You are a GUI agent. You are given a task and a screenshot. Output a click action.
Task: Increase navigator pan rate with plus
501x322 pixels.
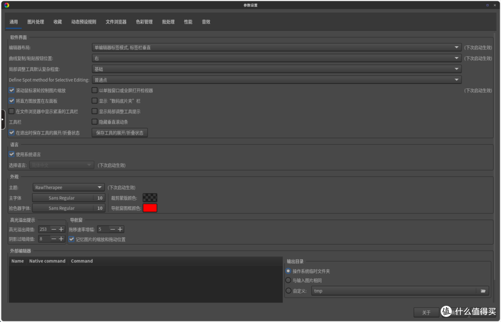[120, 229]
